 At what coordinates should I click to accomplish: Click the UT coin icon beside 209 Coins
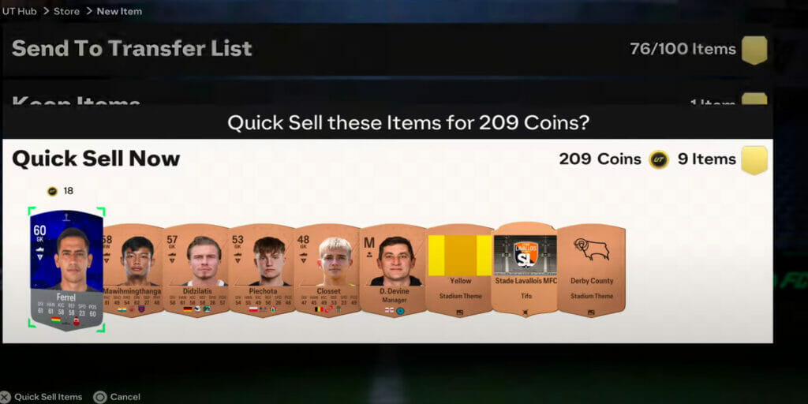pyautogui.click(x=659, y=159)
